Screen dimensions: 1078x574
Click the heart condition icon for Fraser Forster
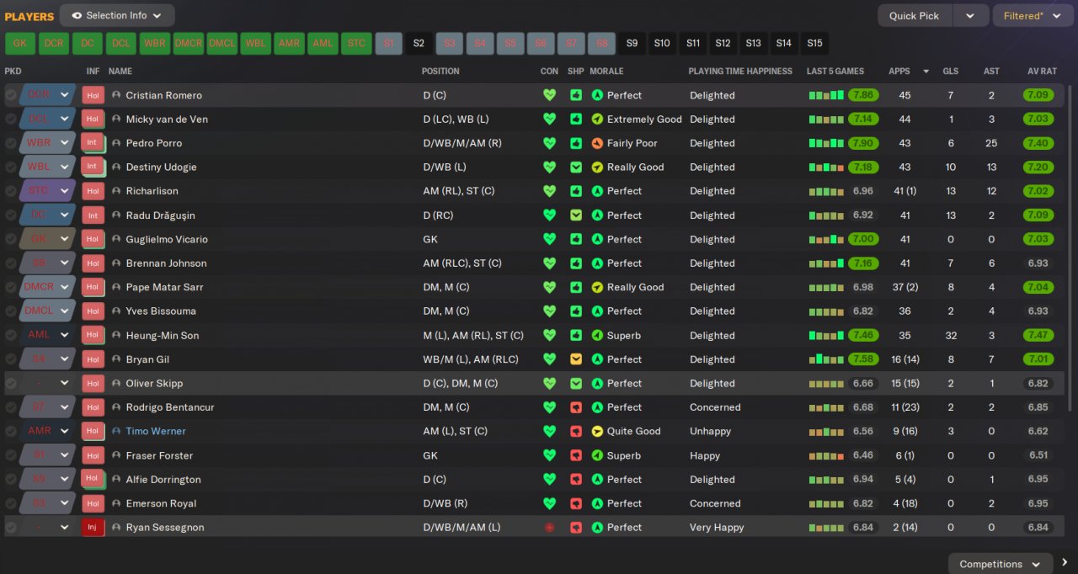click(x=549, y=455)
